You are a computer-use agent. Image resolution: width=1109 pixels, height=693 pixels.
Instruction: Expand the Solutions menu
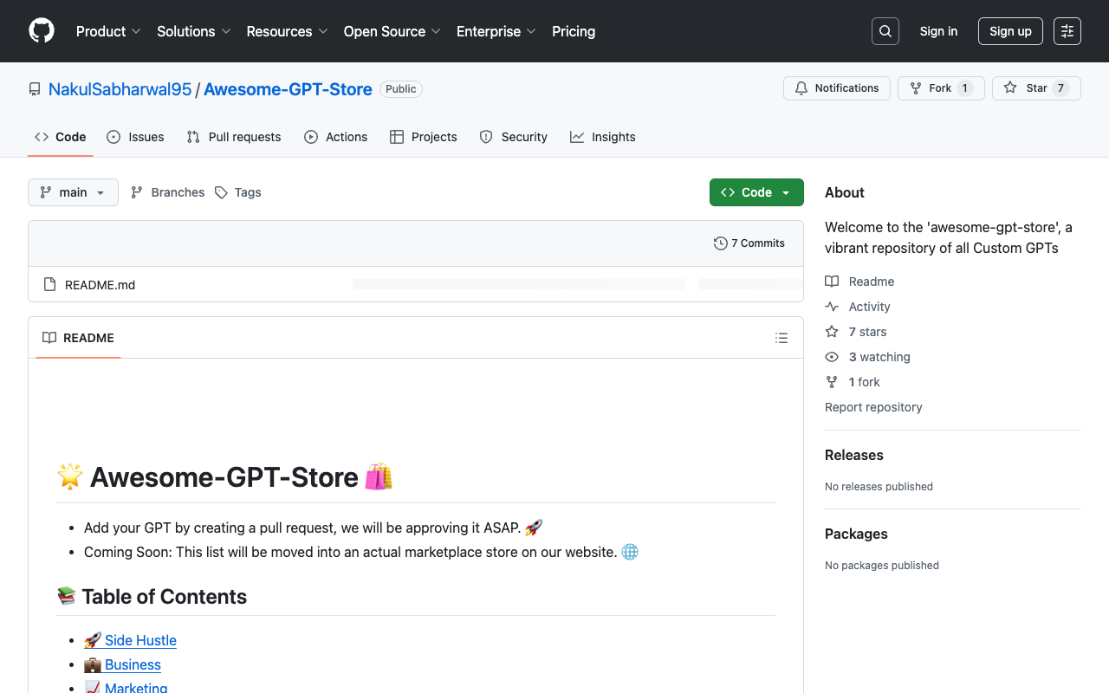tap(194, 31)
